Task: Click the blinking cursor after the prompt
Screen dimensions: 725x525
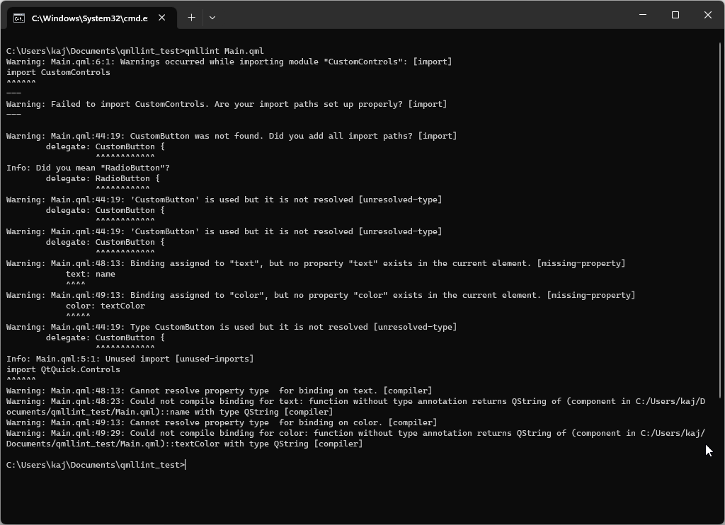Action: 185,464
